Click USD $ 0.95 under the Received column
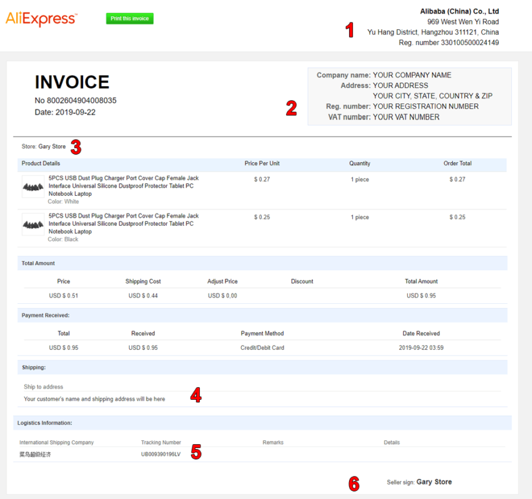This screenshot has width=532, height=499. point(143,348)
